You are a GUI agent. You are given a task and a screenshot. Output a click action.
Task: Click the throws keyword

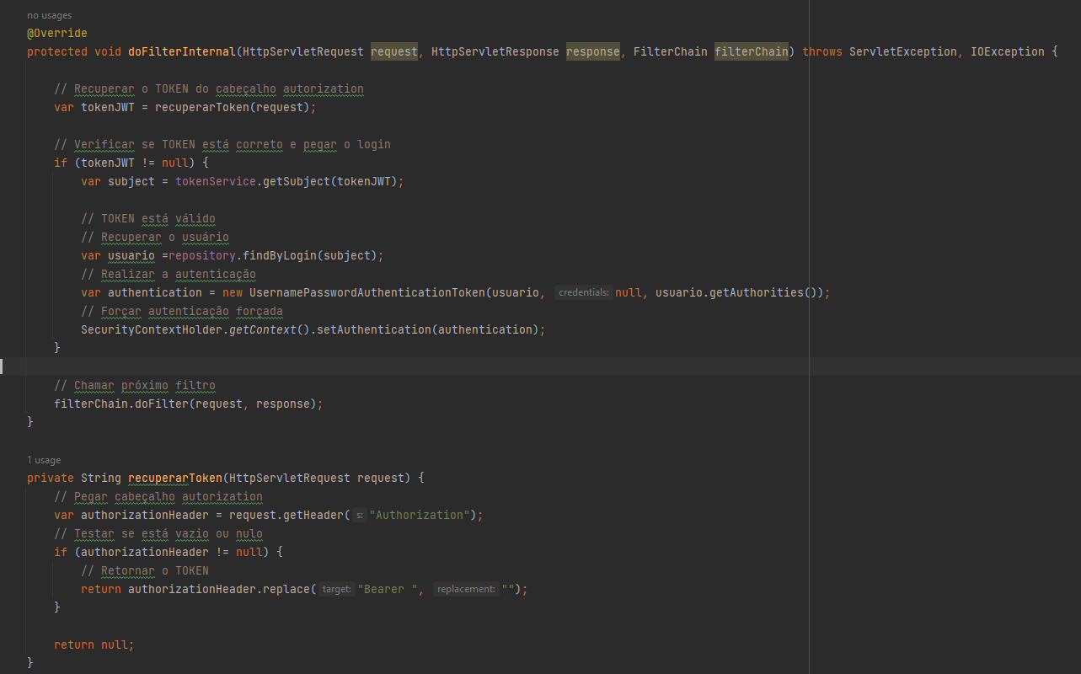[822, 51]
